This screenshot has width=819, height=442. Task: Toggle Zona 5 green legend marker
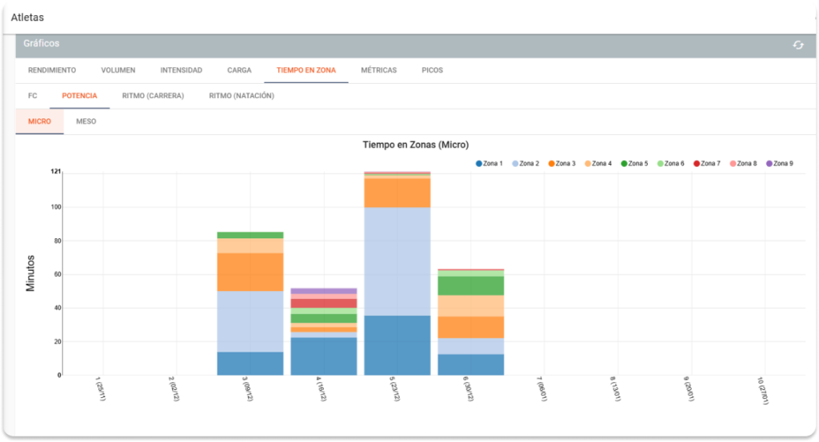coord(634,164)
